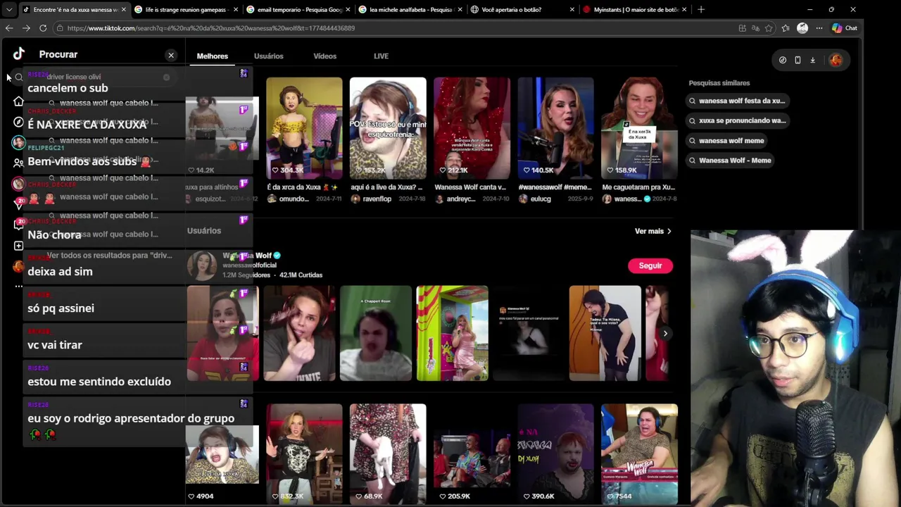Click the phone app icon in top-right pill
Viewport: 901px width, 507px height.
tap(798, 60)
